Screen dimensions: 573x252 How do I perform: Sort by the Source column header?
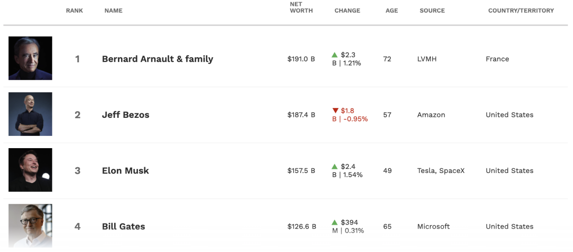click(x=432, y=10)
